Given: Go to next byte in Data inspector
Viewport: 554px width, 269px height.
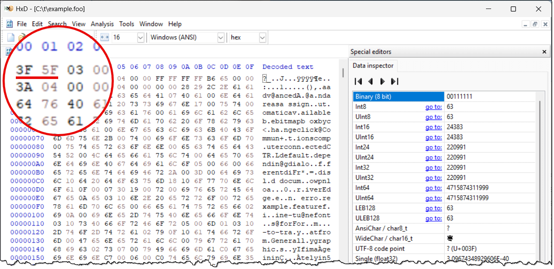Looking at the screenshot, I should (x=382, y=81).
